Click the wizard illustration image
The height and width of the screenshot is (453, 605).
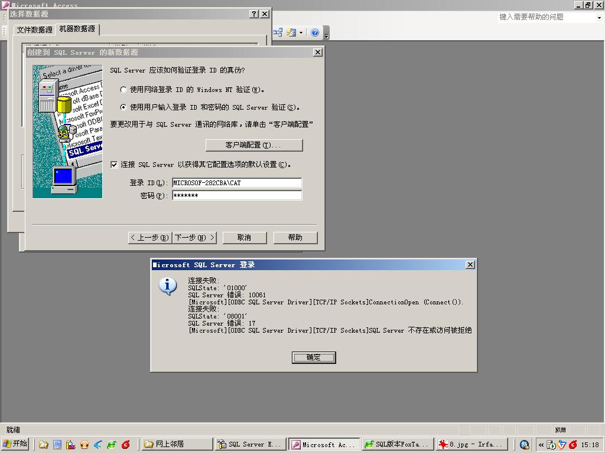tap(67, 132)
